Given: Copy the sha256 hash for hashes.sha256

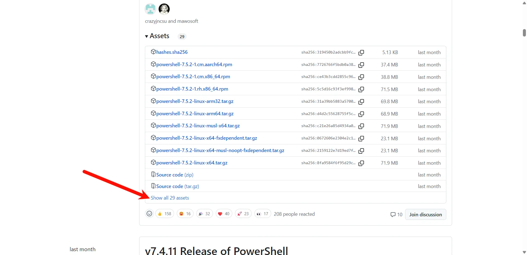Looking at the screenshot, I should [361, 52].
